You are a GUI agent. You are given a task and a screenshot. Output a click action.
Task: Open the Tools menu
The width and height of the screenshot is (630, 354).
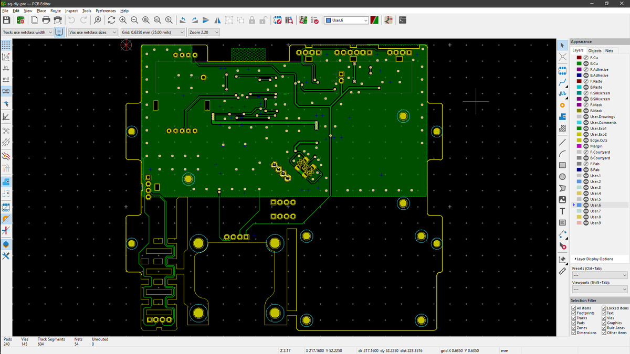pyautogui.click(x=87, y=10)
